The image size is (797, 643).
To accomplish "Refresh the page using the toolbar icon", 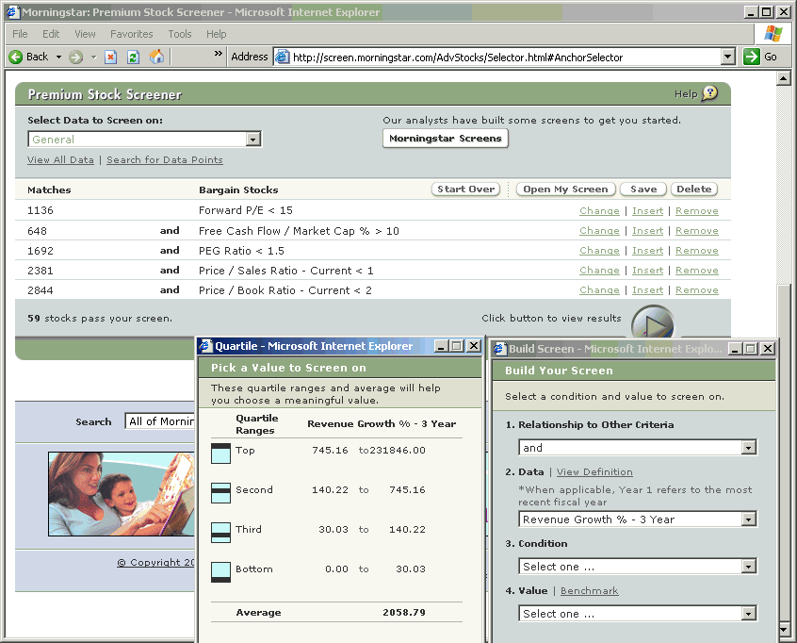I will pyautogui.click(x=134, y=57).
